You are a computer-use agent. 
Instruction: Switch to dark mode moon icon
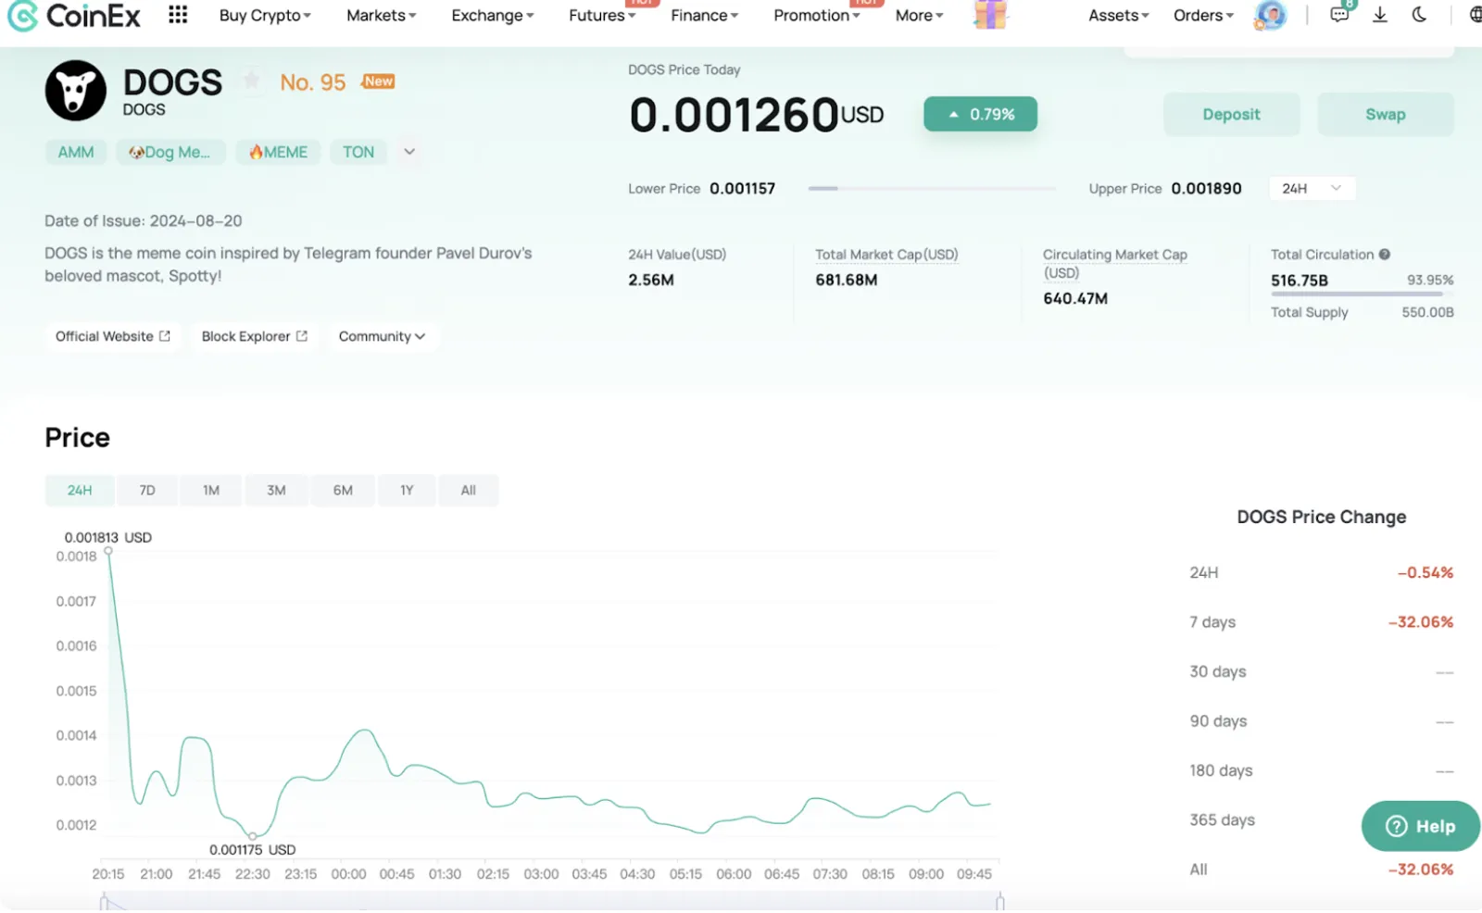click(x=1419, y=15)
